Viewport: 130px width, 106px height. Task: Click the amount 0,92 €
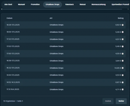click(118, 25)
